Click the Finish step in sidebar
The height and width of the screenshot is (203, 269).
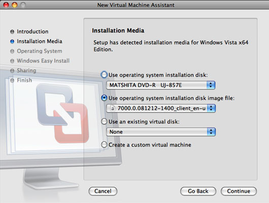click(x=24, y=80)
